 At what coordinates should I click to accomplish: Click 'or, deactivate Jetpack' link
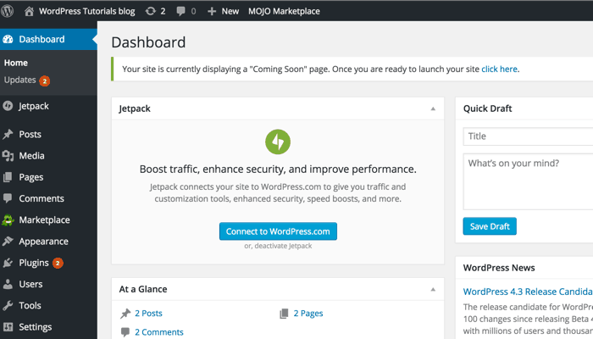click(x=278, y=246)
